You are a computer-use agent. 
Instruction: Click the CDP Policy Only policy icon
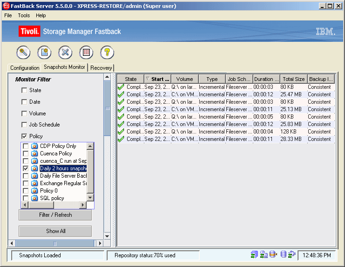coord(34,146)
